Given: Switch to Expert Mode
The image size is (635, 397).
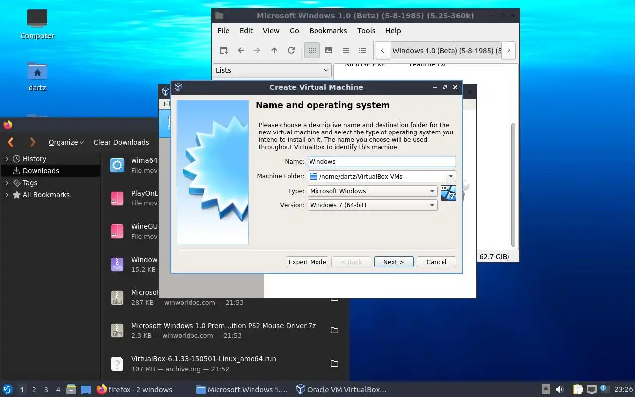Looking at the screenshot, I should pyautogui.click(x=308, y=262).
